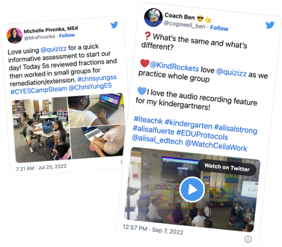The image size is (282, 247).
Task: Open the photo of student in black mask
Action: tap(95, 110)
